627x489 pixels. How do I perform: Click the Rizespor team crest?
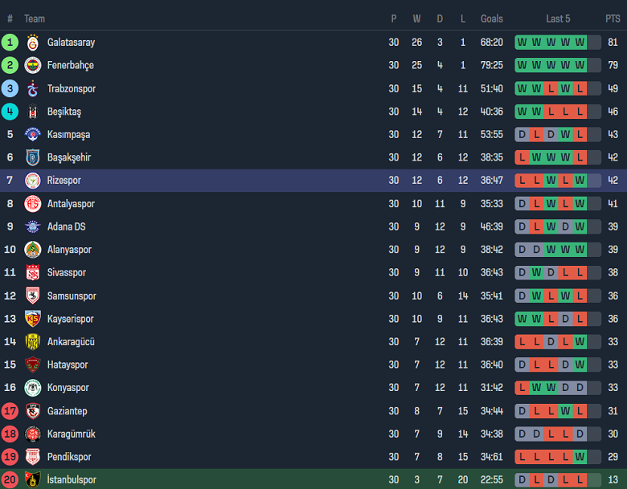pyautogui.click(x=33, y=181)
